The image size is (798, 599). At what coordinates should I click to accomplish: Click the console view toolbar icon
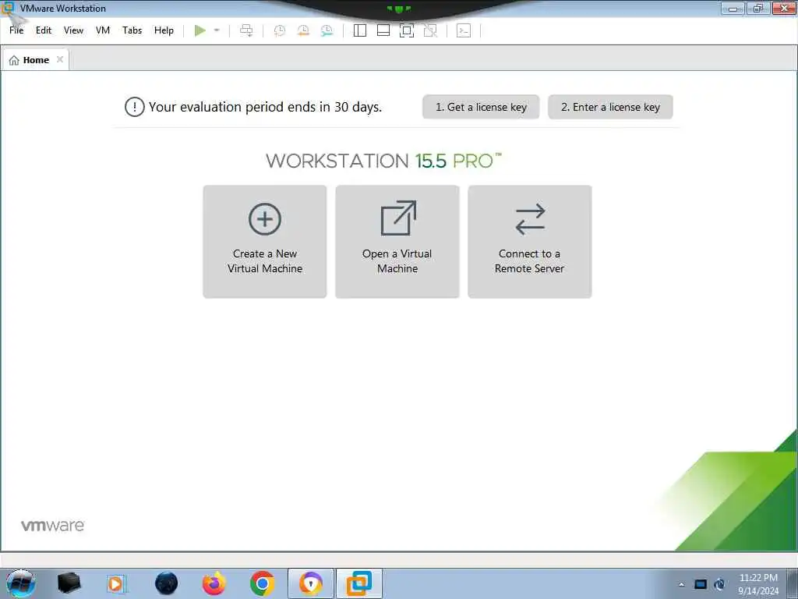[x=464, y=30]
